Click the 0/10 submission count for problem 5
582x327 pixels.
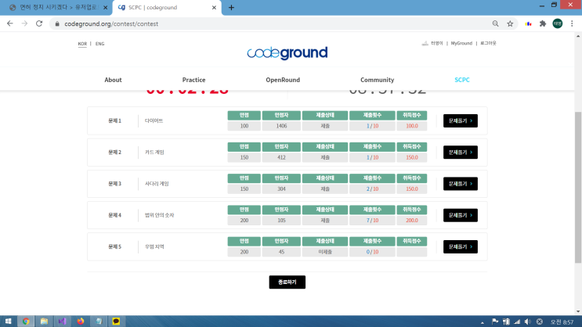[372, 252]
